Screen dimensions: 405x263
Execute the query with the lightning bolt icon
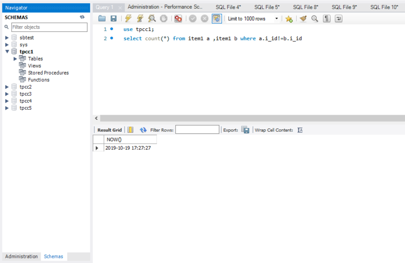[128, 19]
